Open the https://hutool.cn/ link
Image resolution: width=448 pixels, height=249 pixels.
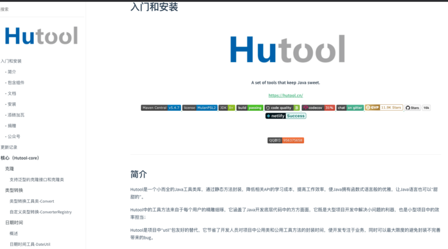coord(285,95)
